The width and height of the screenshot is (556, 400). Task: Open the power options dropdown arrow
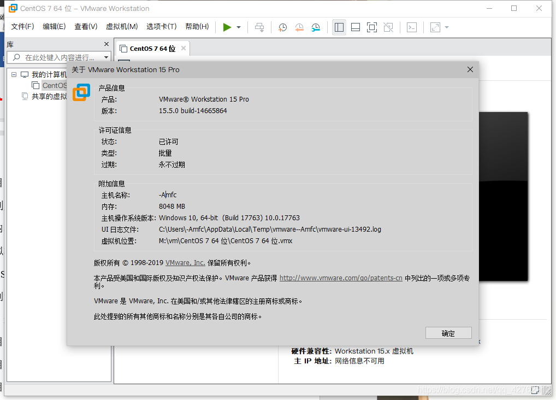(239, 27)
